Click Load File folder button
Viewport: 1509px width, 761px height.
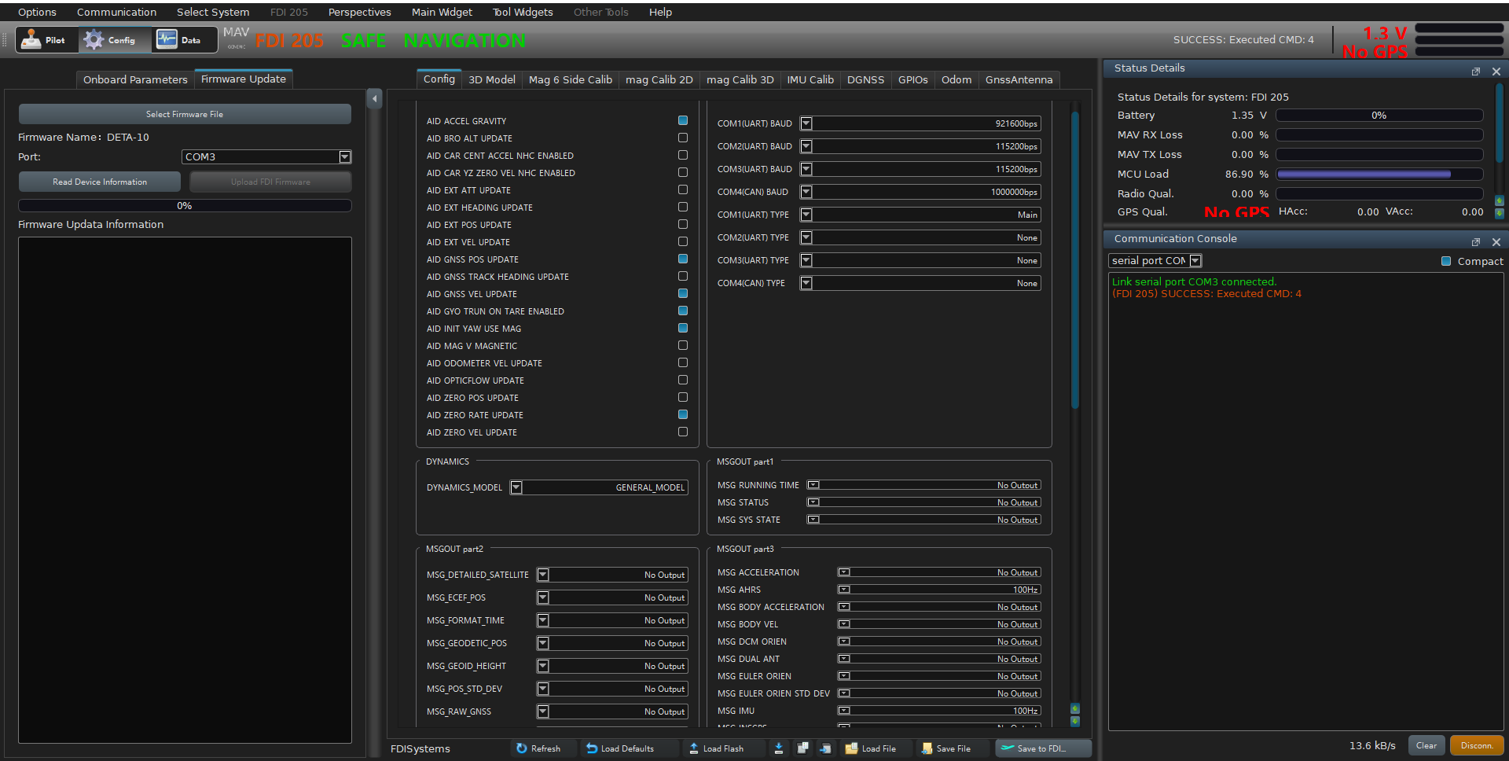click(871, 748)
